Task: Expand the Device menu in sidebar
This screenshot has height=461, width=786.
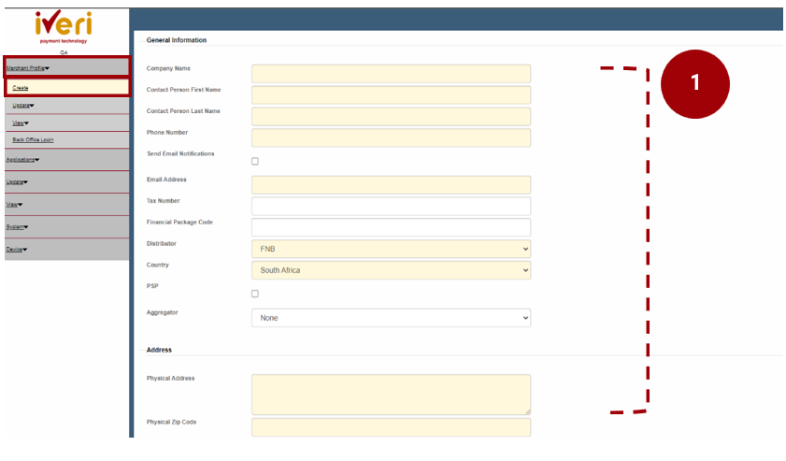Action: (17, 250)
